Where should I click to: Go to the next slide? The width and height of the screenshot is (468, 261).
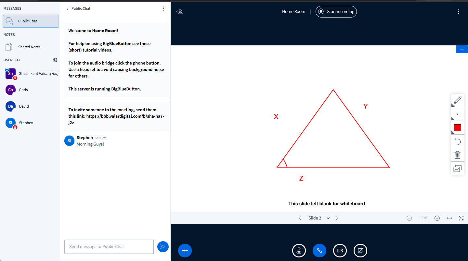tap(337, 218)
